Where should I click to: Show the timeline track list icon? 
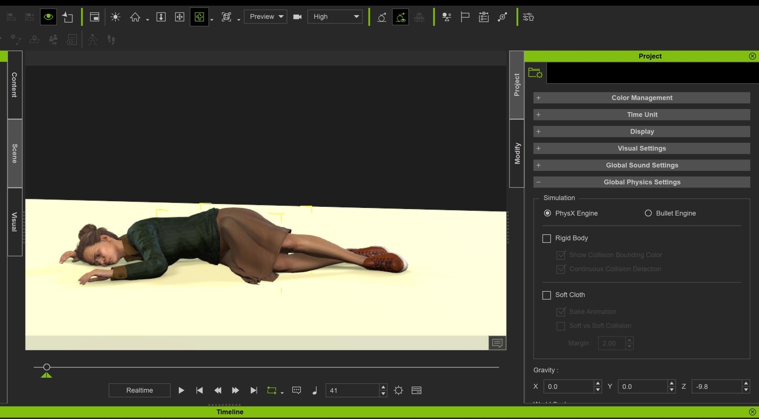coord(416,390)
